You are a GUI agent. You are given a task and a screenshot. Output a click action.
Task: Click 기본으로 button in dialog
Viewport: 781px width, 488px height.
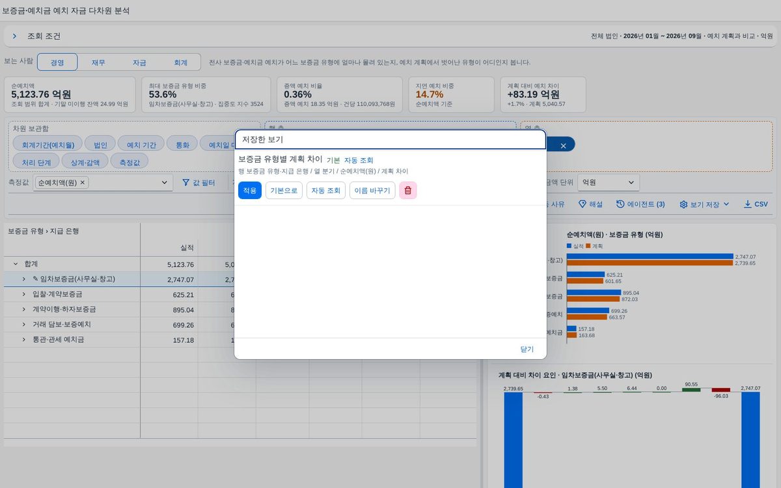coord(284,191)
